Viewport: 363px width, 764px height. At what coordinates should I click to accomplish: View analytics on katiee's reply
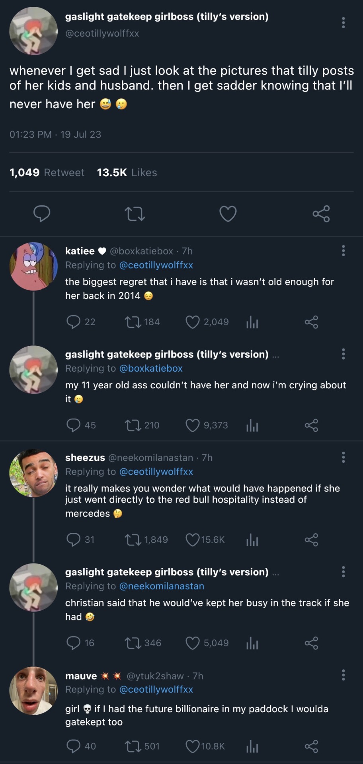[x=252, y=322]
